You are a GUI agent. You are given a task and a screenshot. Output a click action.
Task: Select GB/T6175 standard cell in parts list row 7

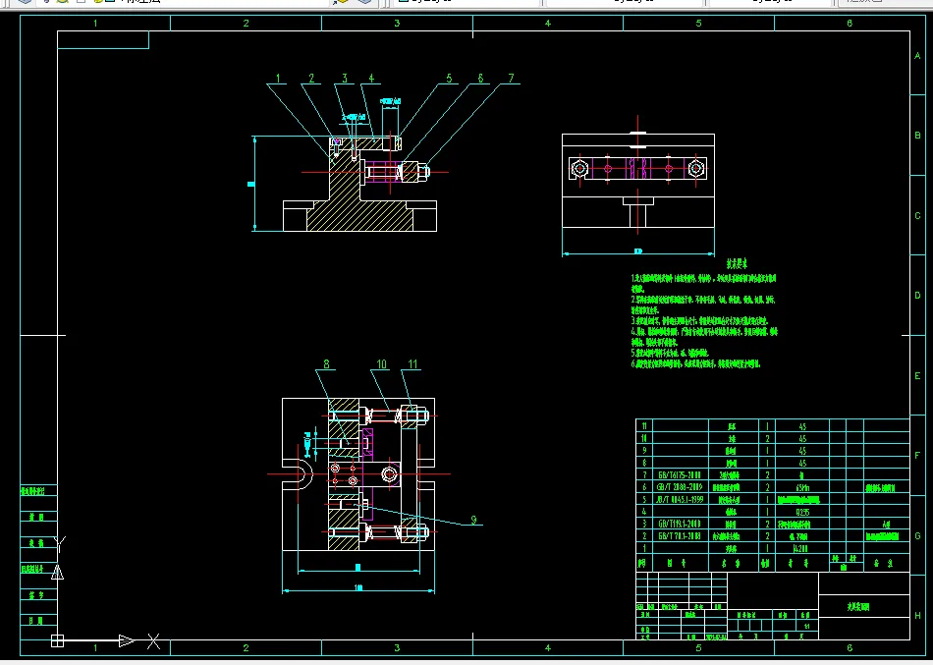click(x=680, y=475)
